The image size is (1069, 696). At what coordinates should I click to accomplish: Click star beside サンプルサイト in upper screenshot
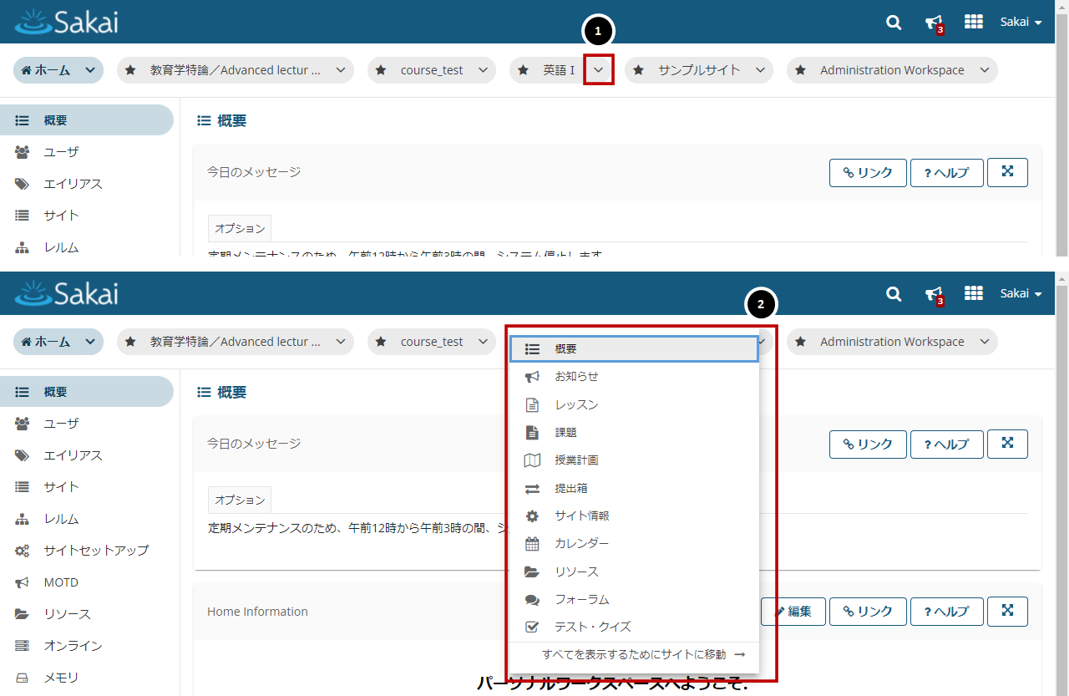tap(639, 70)
